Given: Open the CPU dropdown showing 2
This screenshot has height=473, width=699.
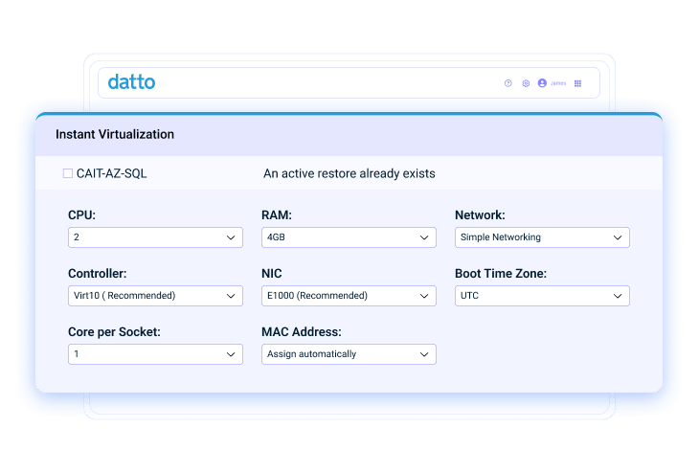Looking at the screenshot, I should point(155,237).
